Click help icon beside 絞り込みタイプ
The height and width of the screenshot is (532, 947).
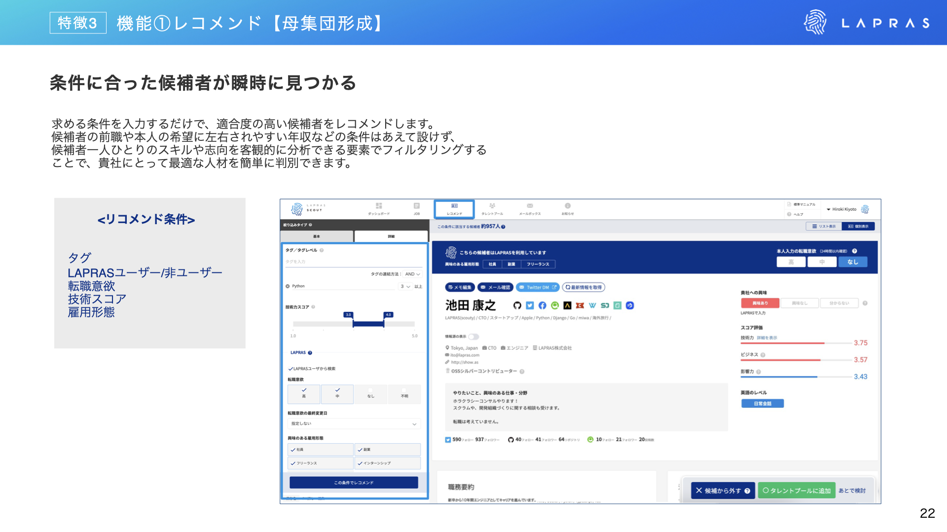tap(310, 225)
